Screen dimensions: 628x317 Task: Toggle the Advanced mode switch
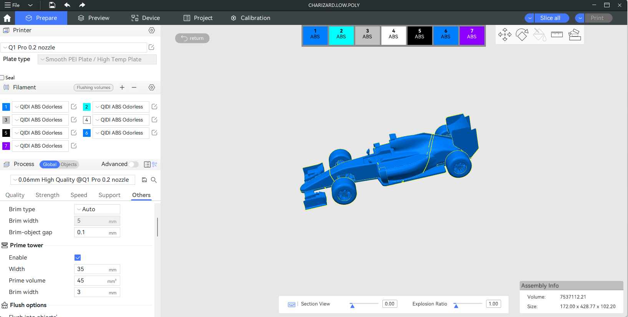point(133,164)
